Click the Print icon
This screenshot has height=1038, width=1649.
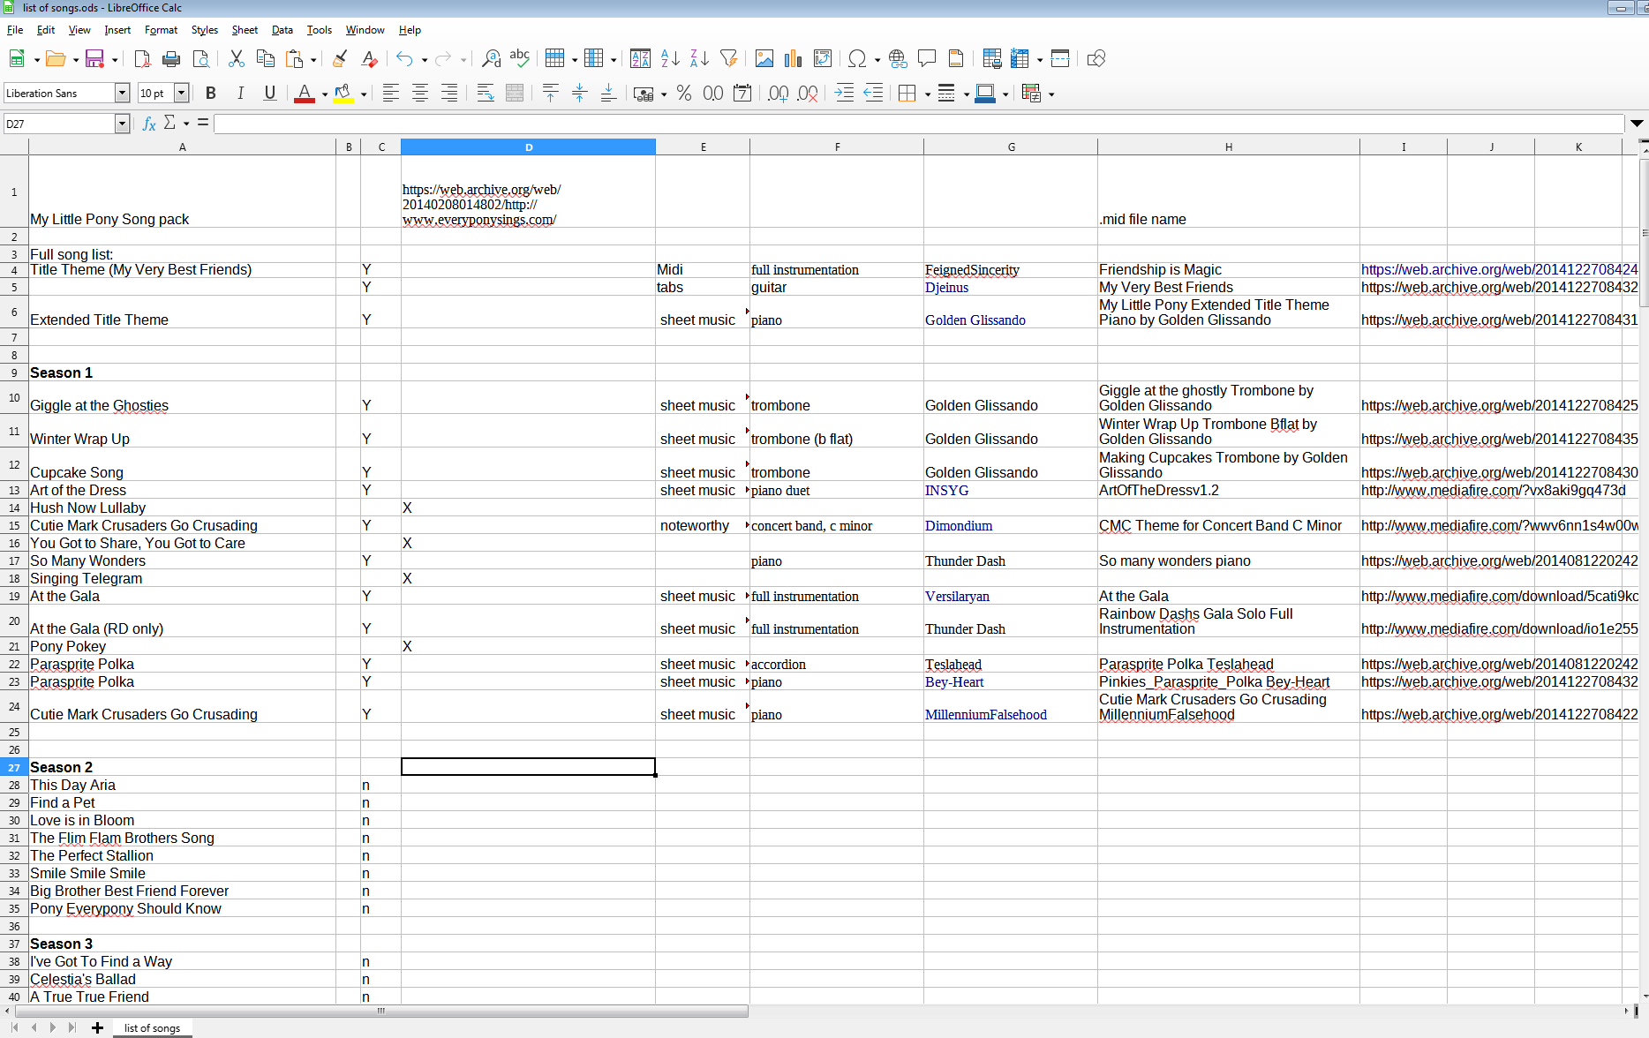pos(171,59)
